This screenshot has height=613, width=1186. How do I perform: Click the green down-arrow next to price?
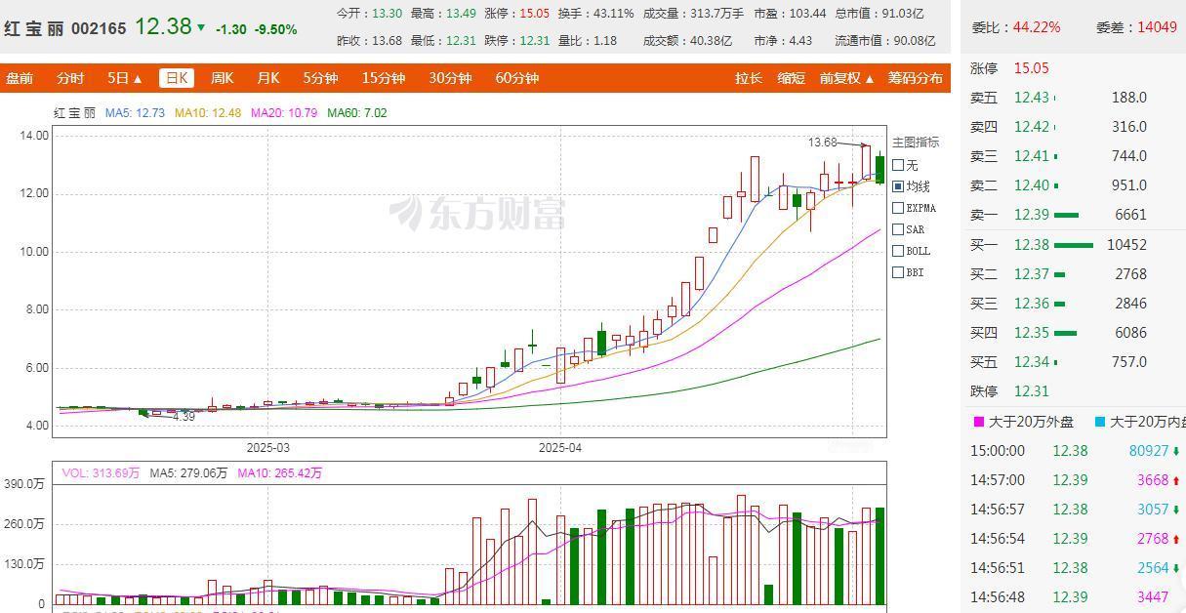[x=201, y=28]
